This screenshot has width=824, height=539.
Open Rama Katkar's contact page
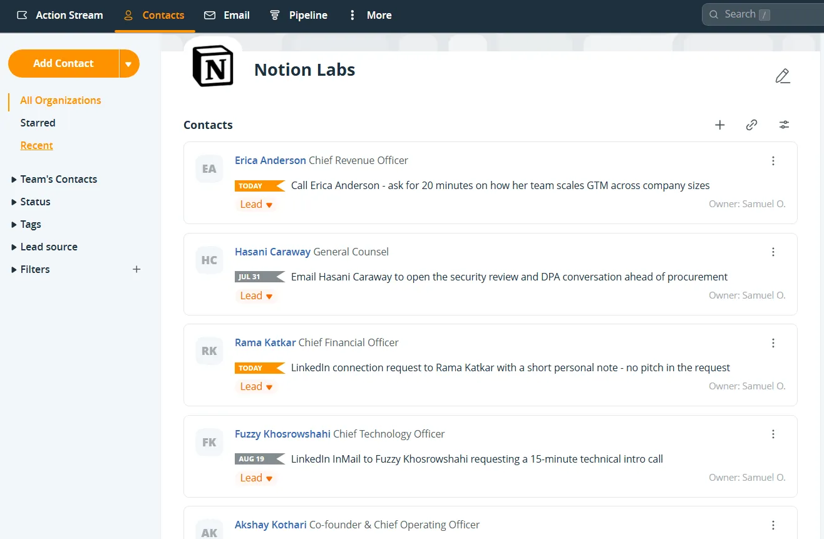(x=265, y=342)
